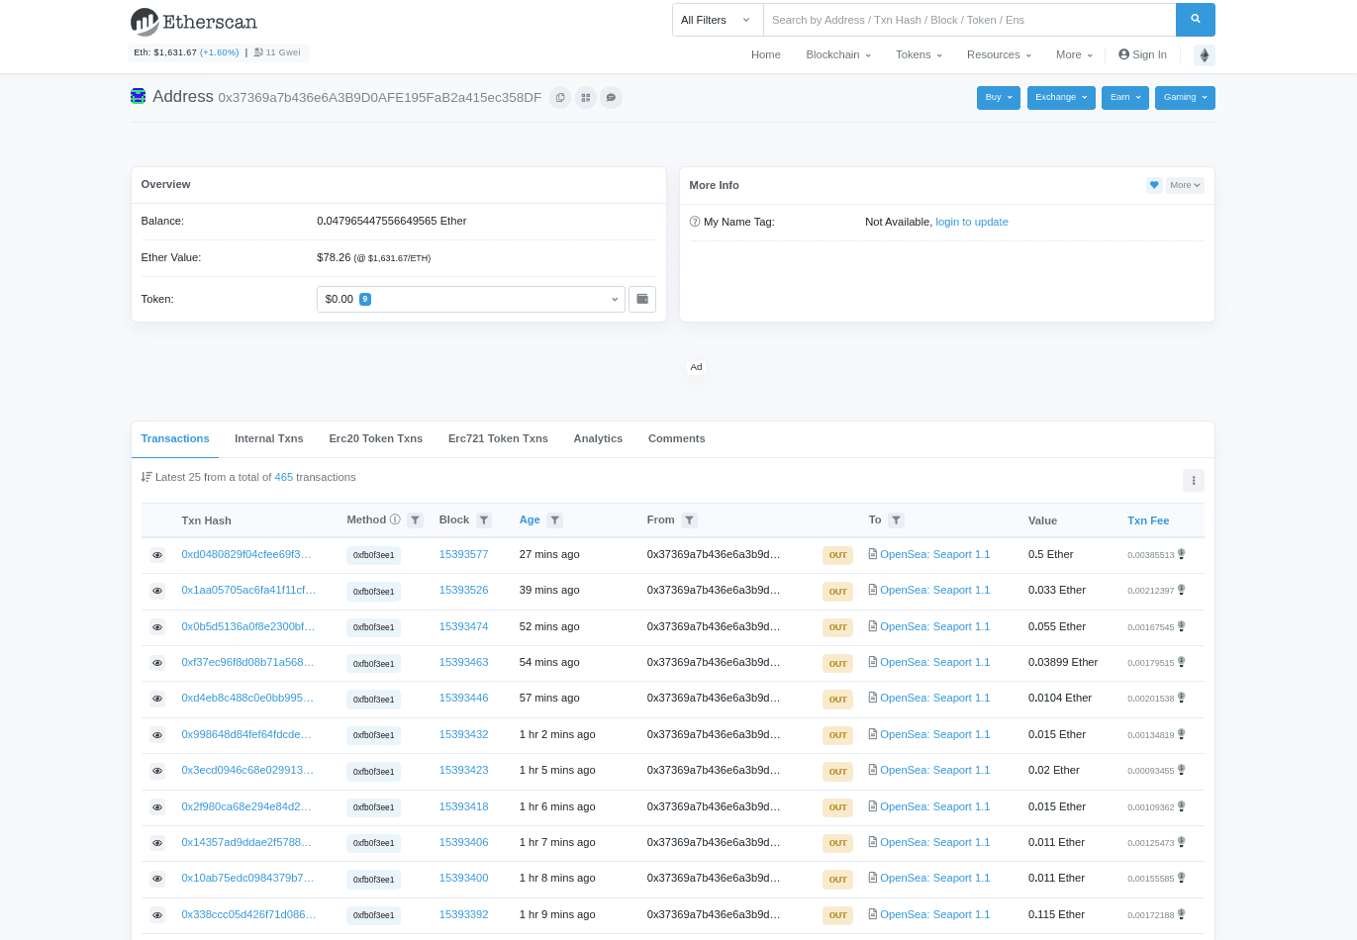Click the 0xfb0f3ee1 method badge in first row
Viewport: 1357px width, 940px height.
click(374, 555)
